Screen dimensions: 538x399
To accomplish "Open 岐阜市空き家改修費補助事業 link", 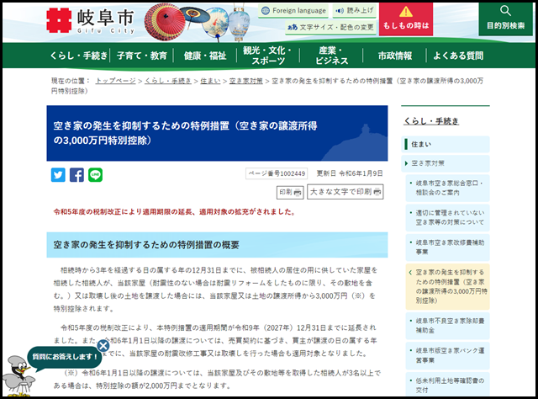I will [x=447, y=247].
